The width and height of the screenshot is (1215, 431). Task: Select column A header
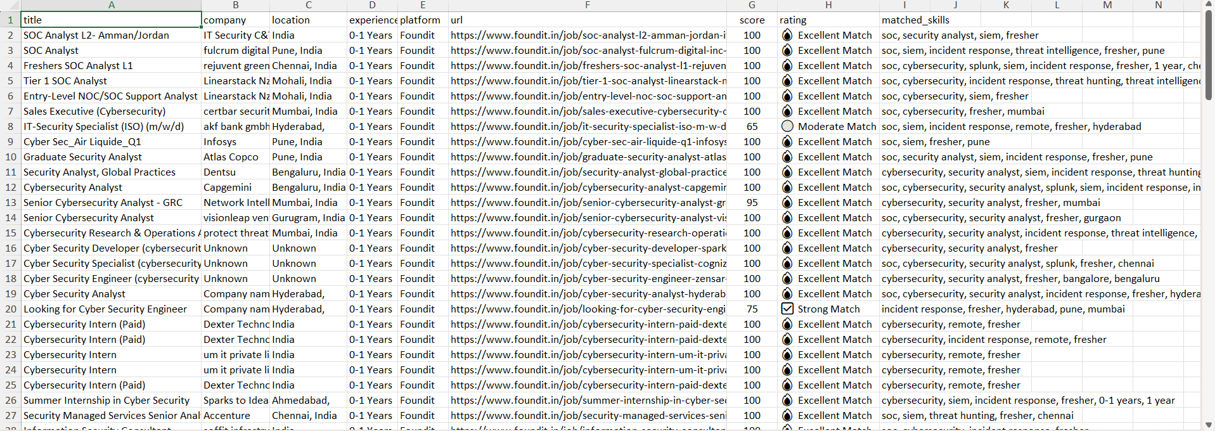click(x=111, y=5)
